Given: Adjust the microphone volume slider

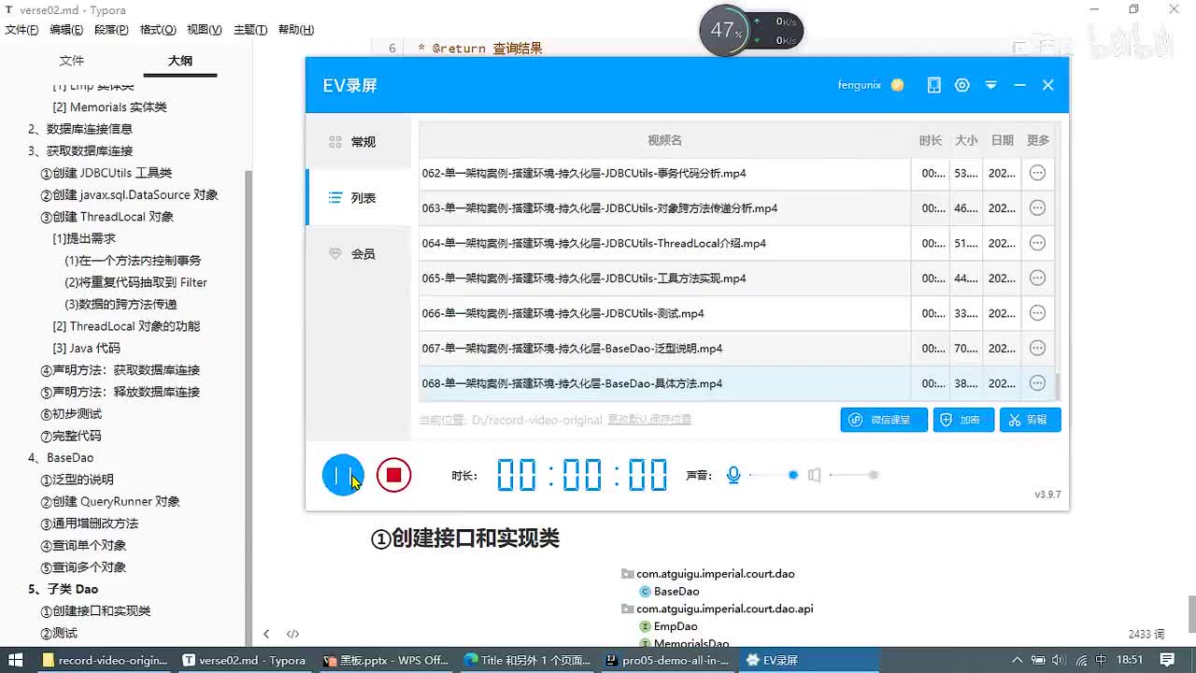Looking at the screenshot, I should point(773,475).
